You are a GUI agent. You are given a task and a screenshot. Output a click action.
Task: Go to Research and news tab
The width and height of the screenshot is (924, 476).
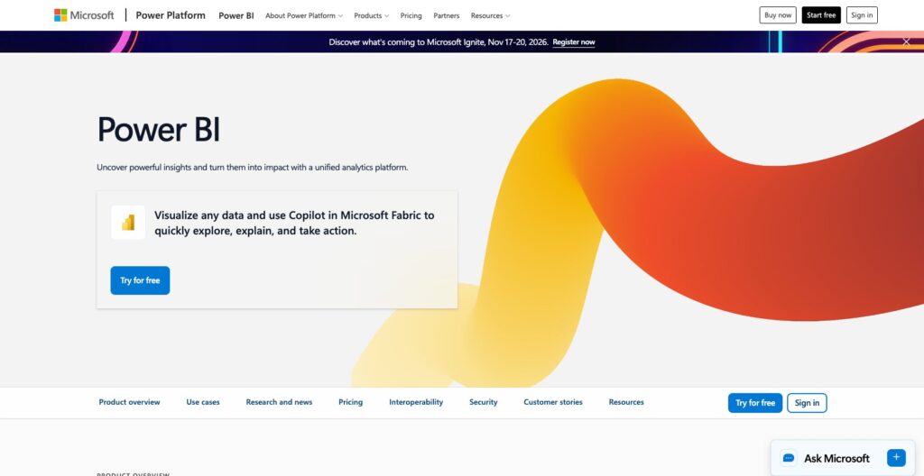pos(279,402)
